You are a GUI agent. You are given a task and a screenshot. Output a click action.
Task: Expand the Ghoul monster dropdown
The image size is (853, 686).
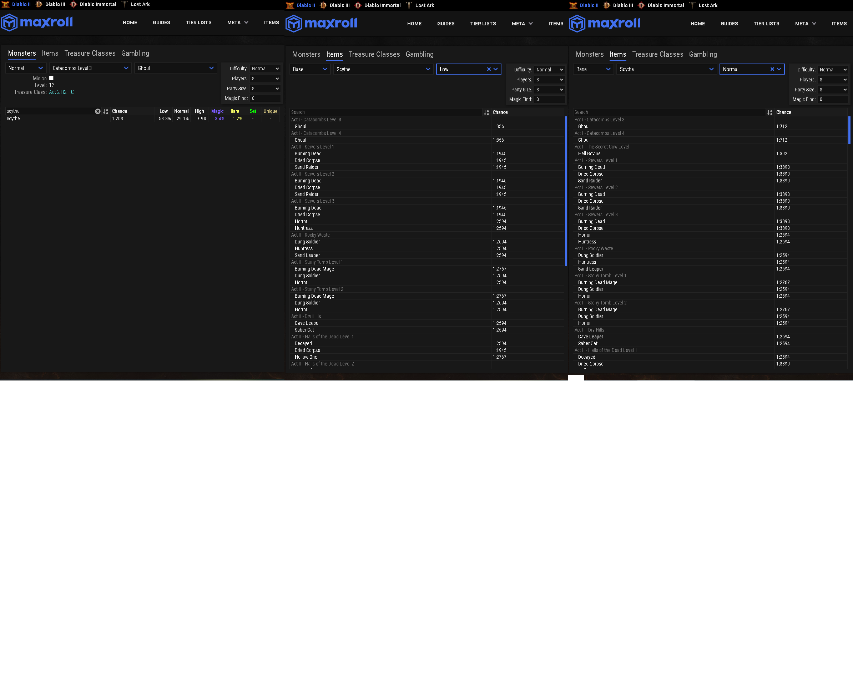[x=176, y=69]
